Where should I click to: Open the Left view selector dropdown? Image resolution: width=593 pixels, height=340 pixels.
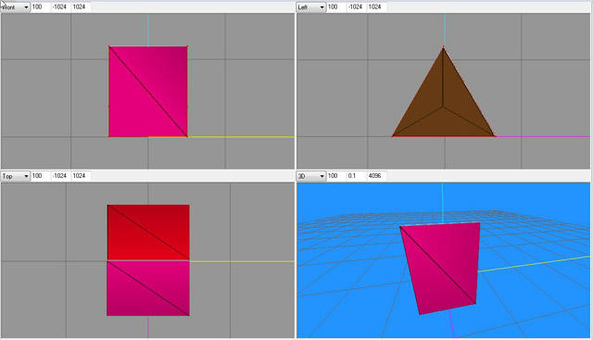[x=311, y=7]
